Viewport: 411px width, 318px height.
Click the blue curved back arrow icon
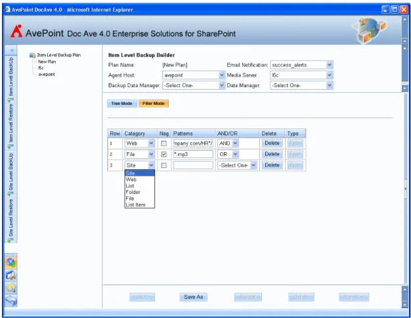[x=11, y=300]
